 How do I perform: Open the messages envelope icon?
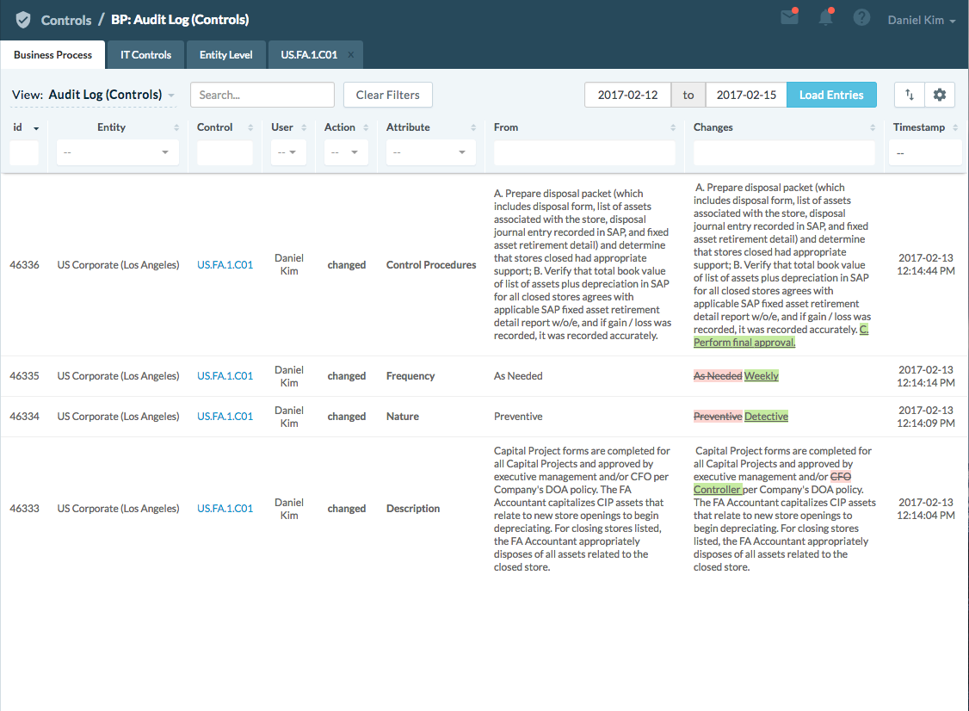789,16
